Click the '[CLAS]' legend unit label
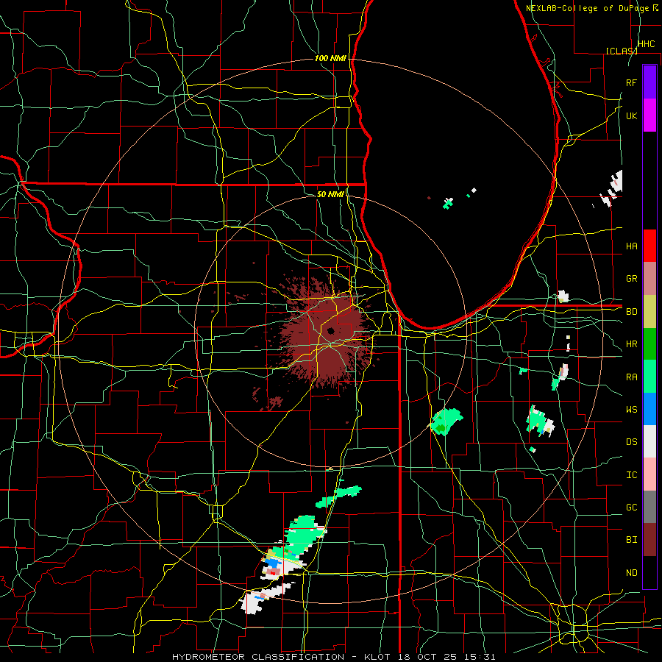Viewport: 662px width, 662px height. point(622,51)
